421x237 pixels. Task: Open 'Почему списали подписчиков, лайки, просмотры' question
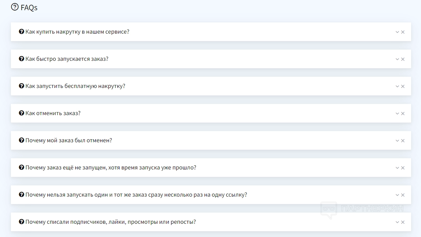click(111, 222)
